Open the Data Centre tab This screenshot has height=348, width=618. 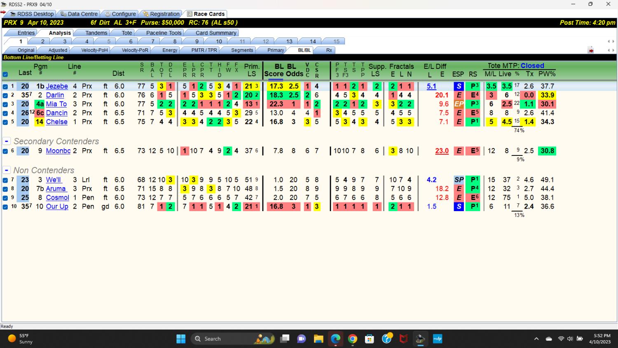point(79,14)
